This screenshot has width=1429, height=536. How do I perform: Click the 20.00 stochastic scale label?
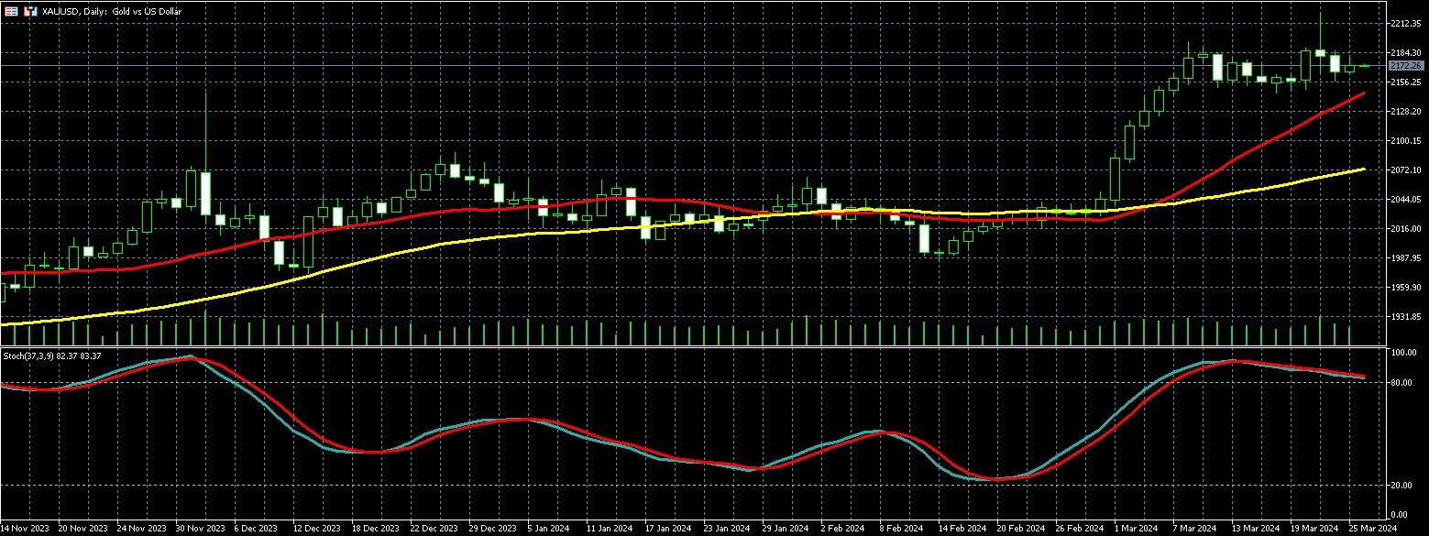1402,486
